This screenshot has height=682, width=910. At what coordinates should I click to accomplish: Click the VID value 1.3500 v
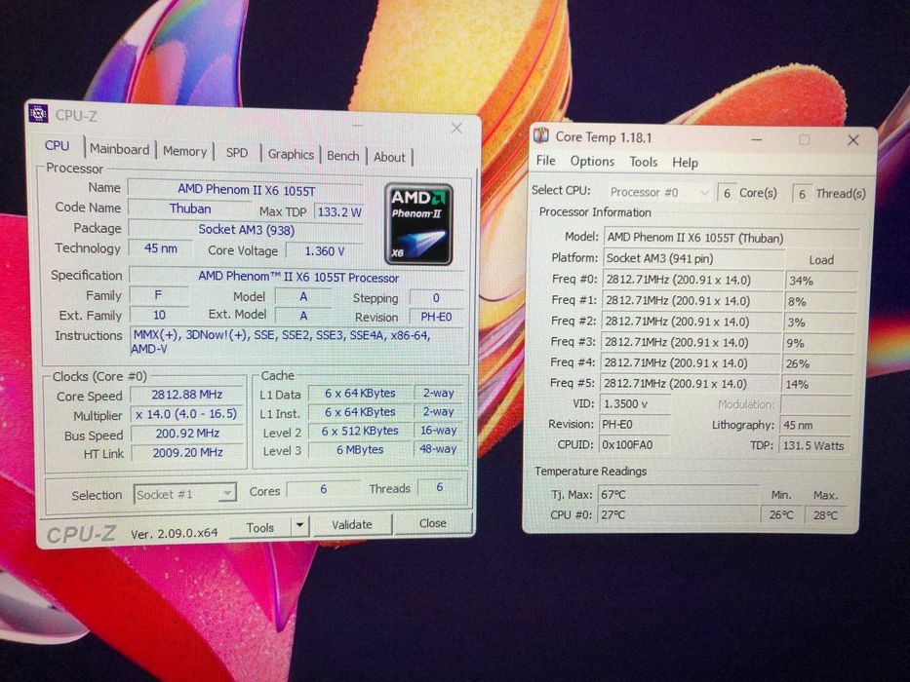coord(635,403)
